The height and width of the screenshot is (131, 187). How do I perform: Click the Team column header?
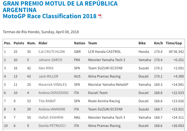(x=93, y=43)
